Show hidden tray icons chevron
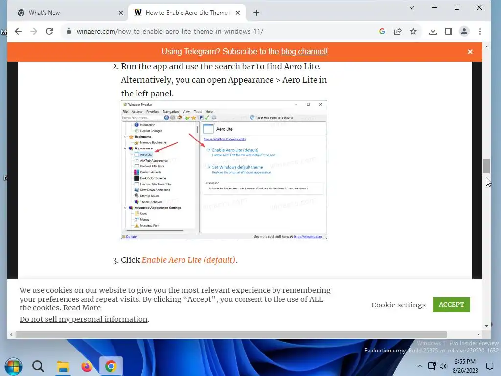 coord(420,366)
